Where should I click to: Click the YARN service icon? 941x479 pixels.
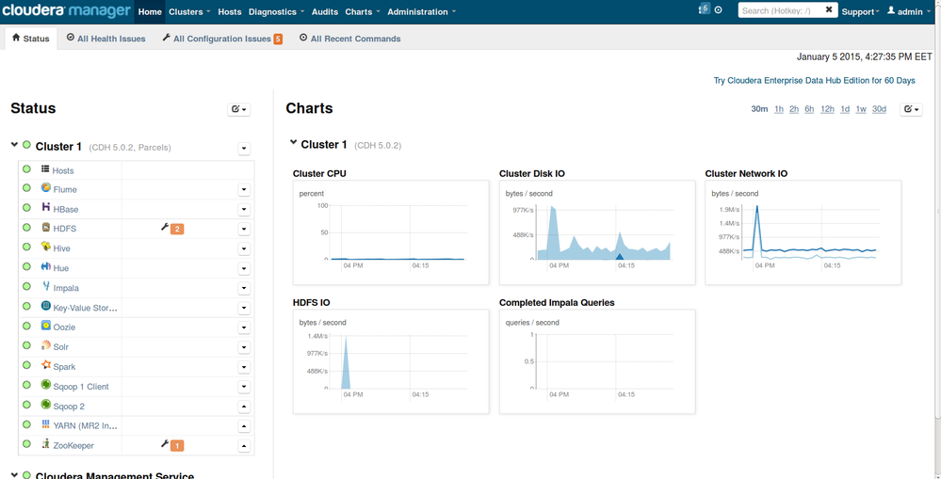pos(45,424)
